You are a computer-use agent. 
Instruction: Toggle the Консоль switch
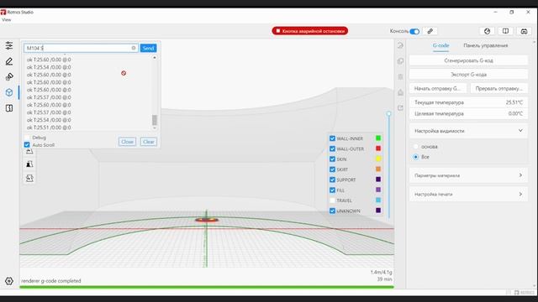414,32
